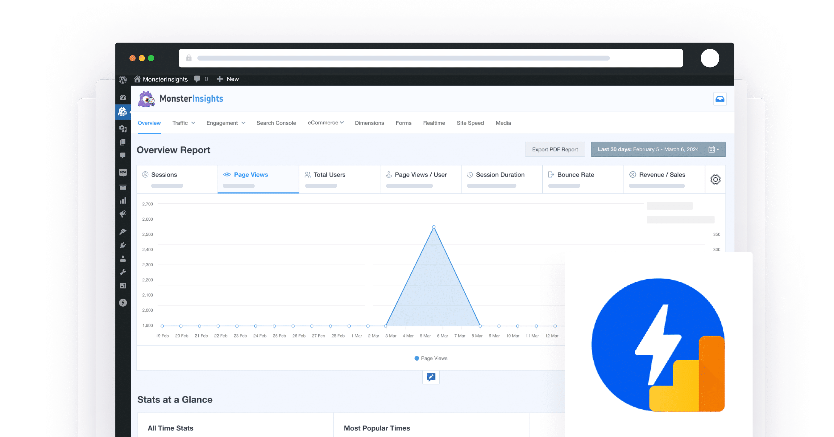
Task: Select the MonsterInsights sidebar menu icon
Action: point(123,112)
